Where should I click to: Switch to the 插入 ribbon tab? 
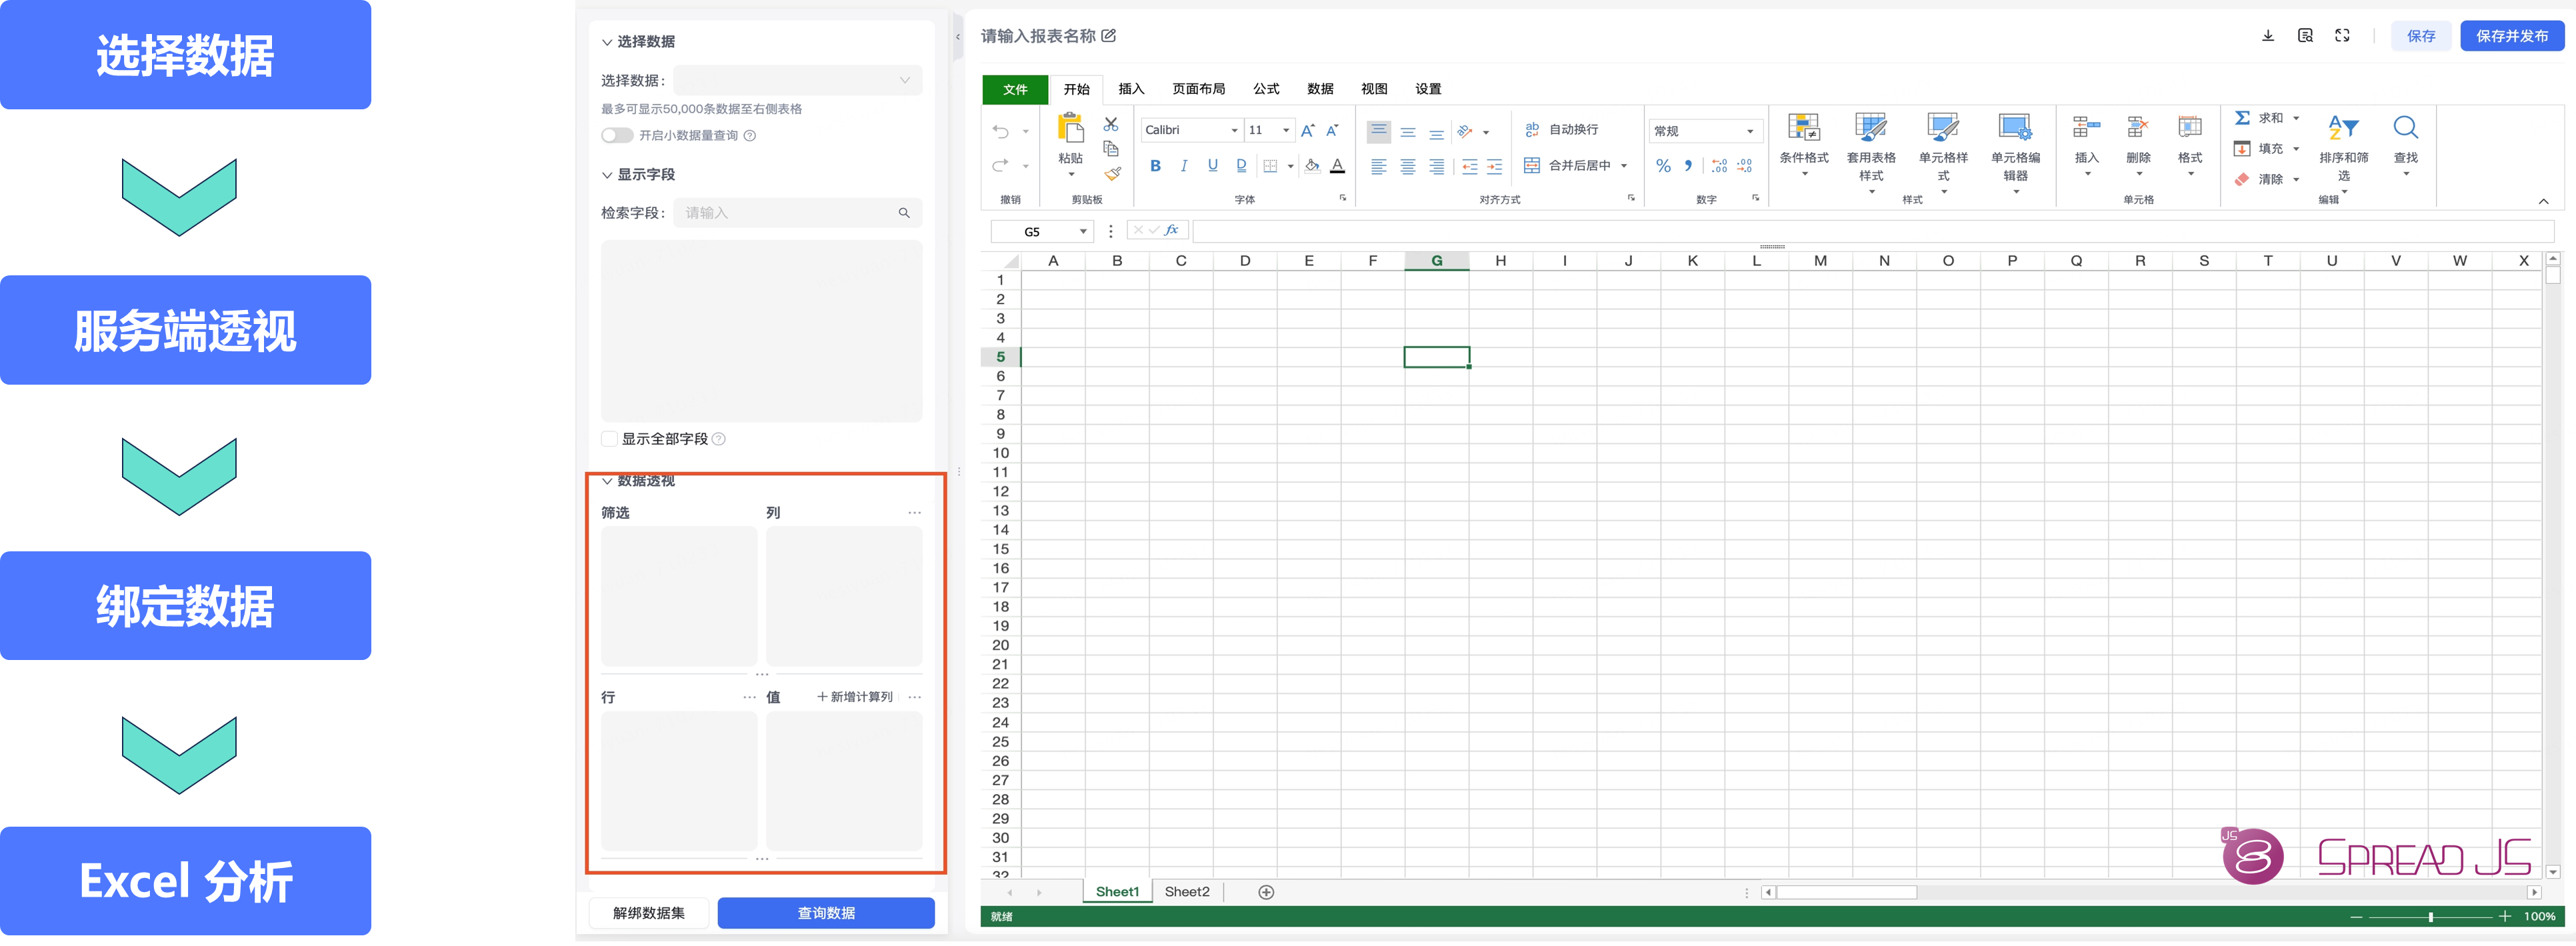point(1130,89)
